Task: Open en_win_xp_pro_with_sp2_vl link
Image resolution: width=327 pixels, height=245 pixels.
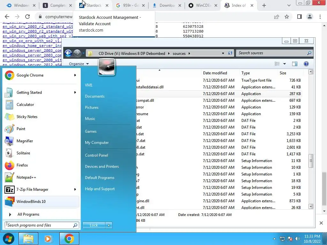Action: point(32,41)
